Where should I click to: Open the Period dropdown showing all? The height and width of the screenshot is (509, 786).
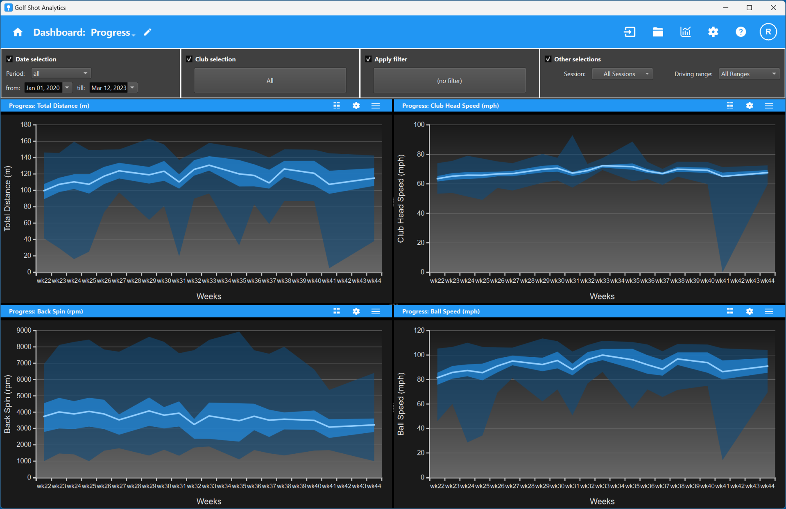pyautogui.click(x=61, y=73)
